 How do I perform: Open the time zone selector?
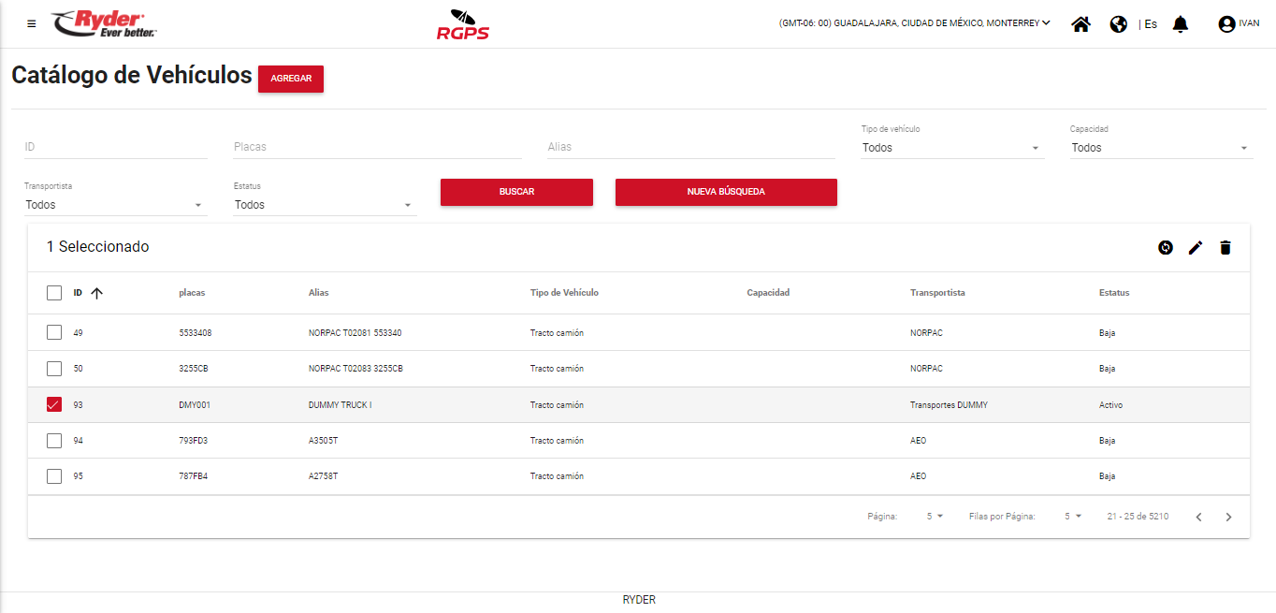(914, 23)
